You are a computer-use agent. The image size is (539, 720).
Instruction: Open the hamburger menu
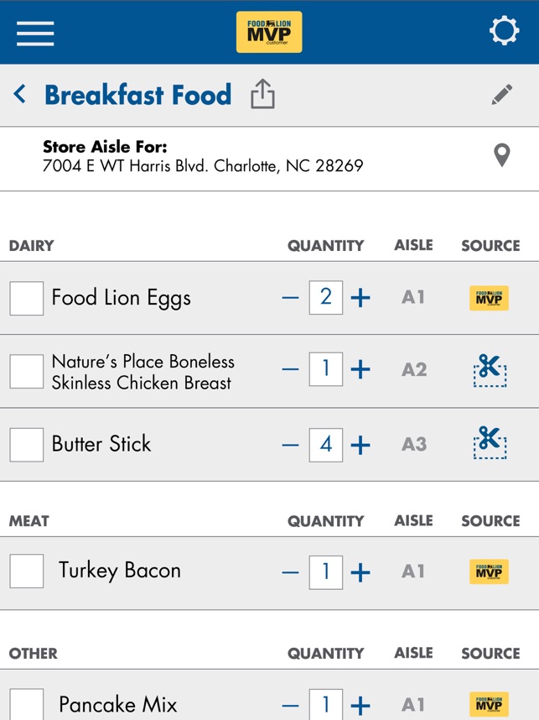pos(35,32)
